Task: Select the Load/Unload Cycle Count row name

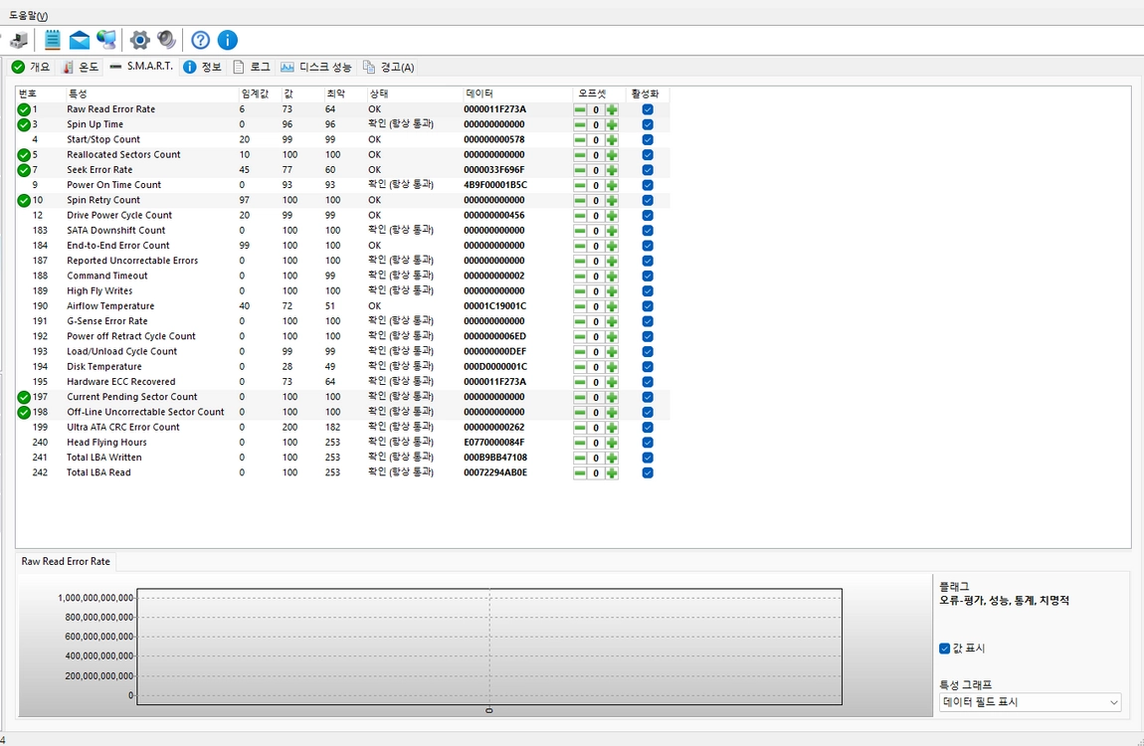Action: pos(121,351)
